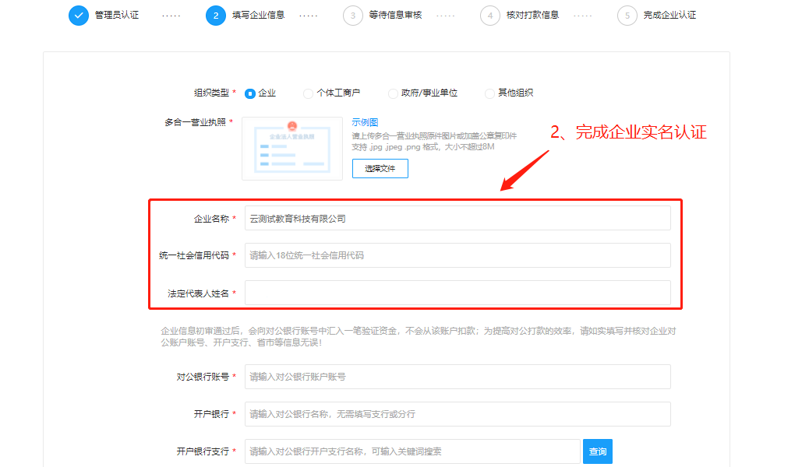
Task: Click step 3 circle for 等待信息审核
Action: click(x=353, y=16)
